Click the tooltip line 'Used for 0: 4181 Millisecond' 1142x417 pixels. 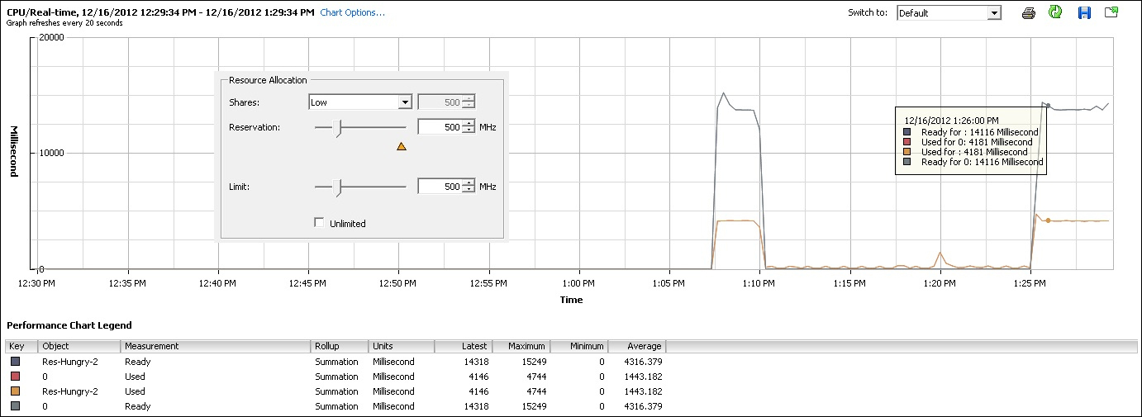(976, 142)
